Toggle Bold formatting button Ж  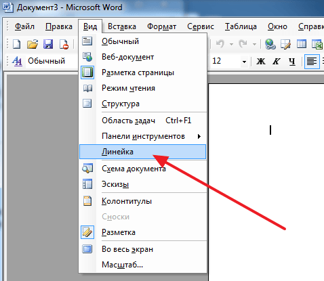coord(261,61)
